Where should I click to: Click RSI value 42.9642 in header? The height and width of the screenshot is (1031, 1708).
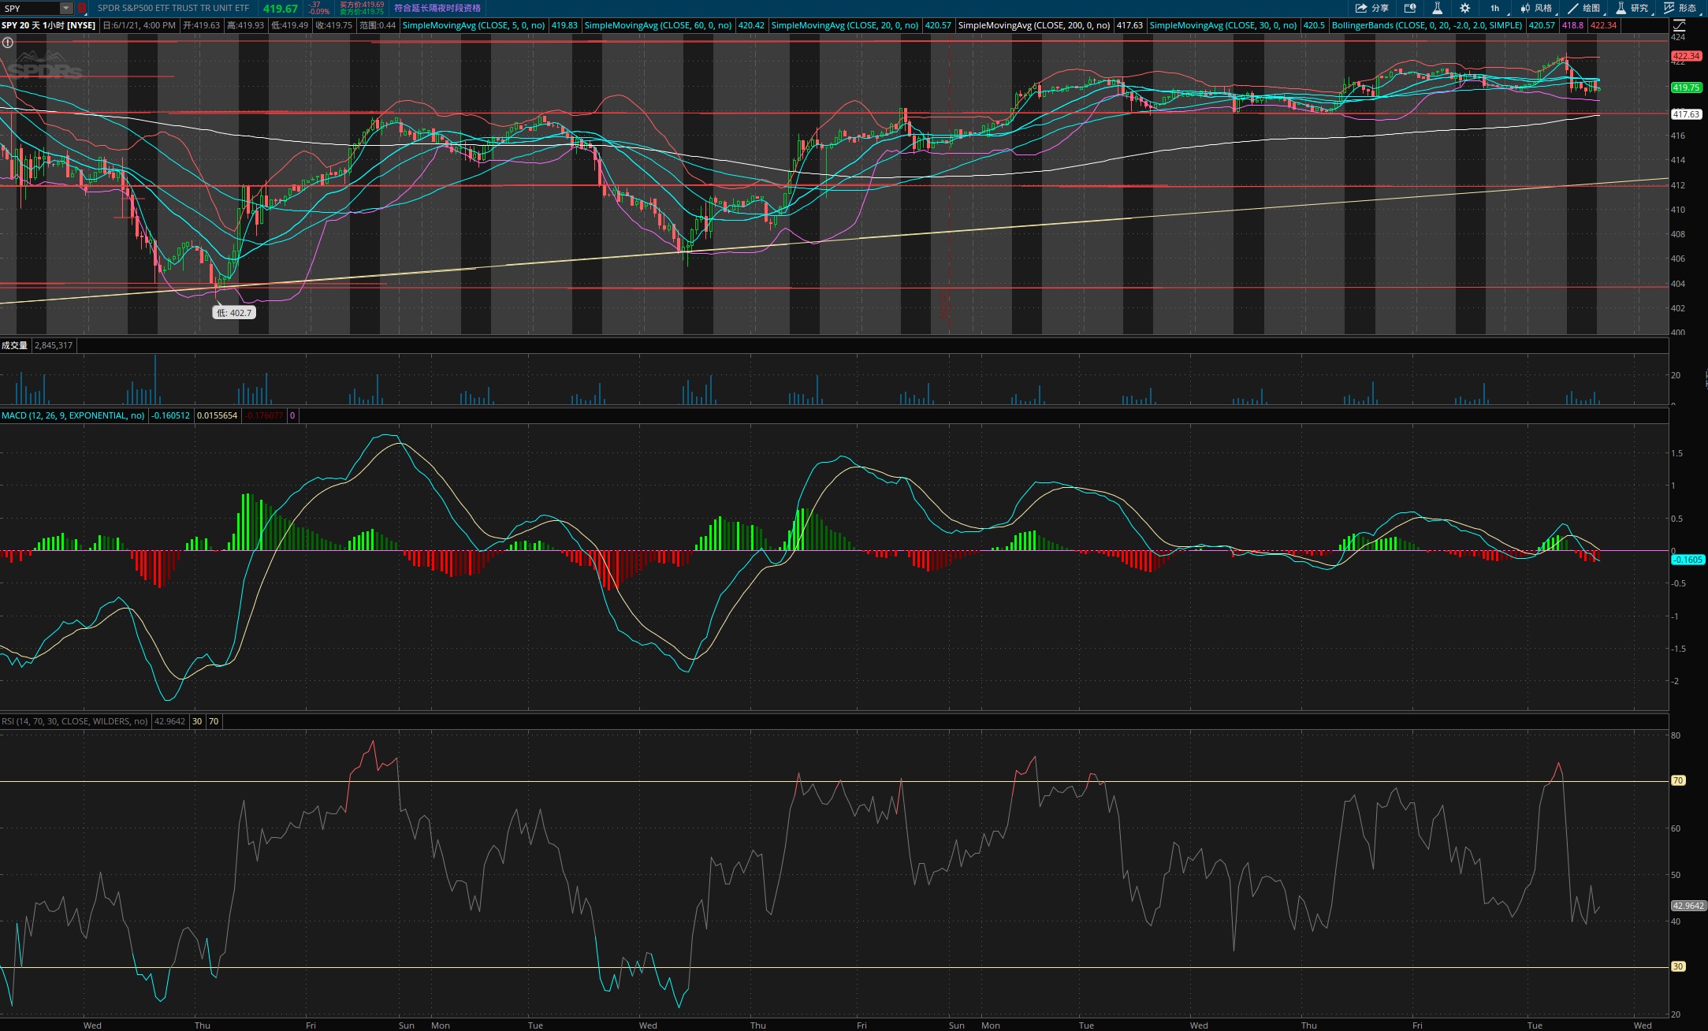tap(169, 721)
